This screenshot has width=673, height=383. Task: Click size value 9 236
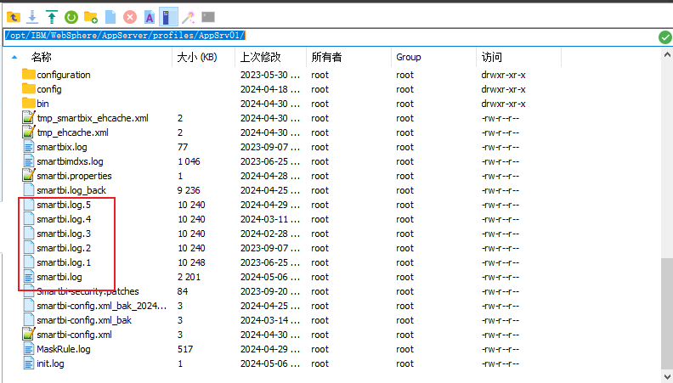[x=189, y=190]
